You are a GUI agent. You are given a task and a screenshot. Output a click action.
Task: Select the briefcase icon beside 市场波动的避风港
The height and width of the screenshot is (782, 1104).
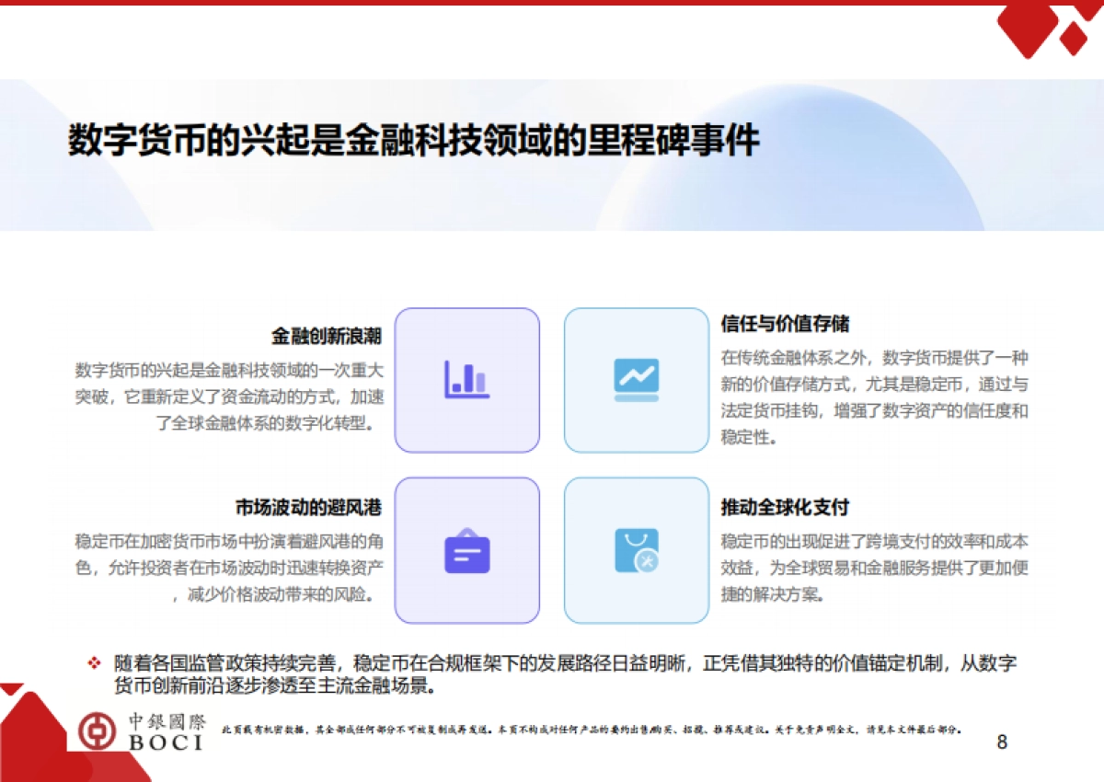point(466,551)
